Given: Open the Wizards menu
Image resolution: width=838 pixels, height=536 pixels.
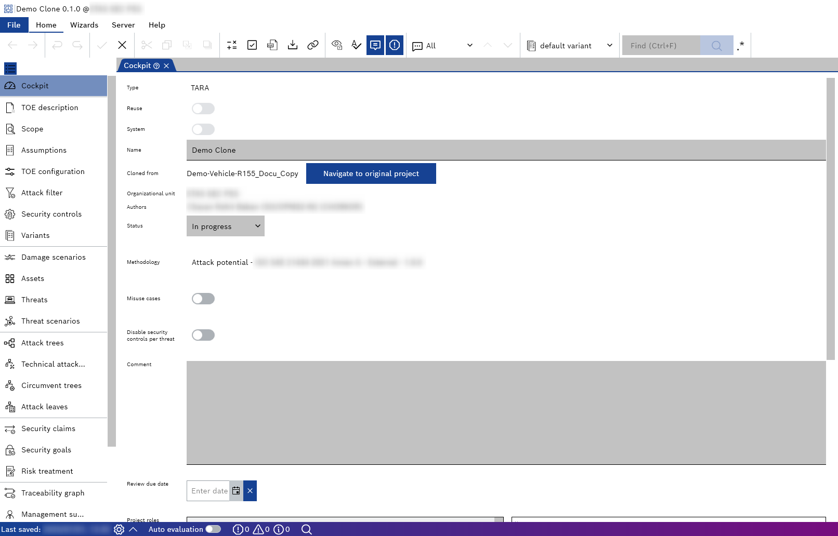Looking at the screenshot, I should [x=84, y=25].
